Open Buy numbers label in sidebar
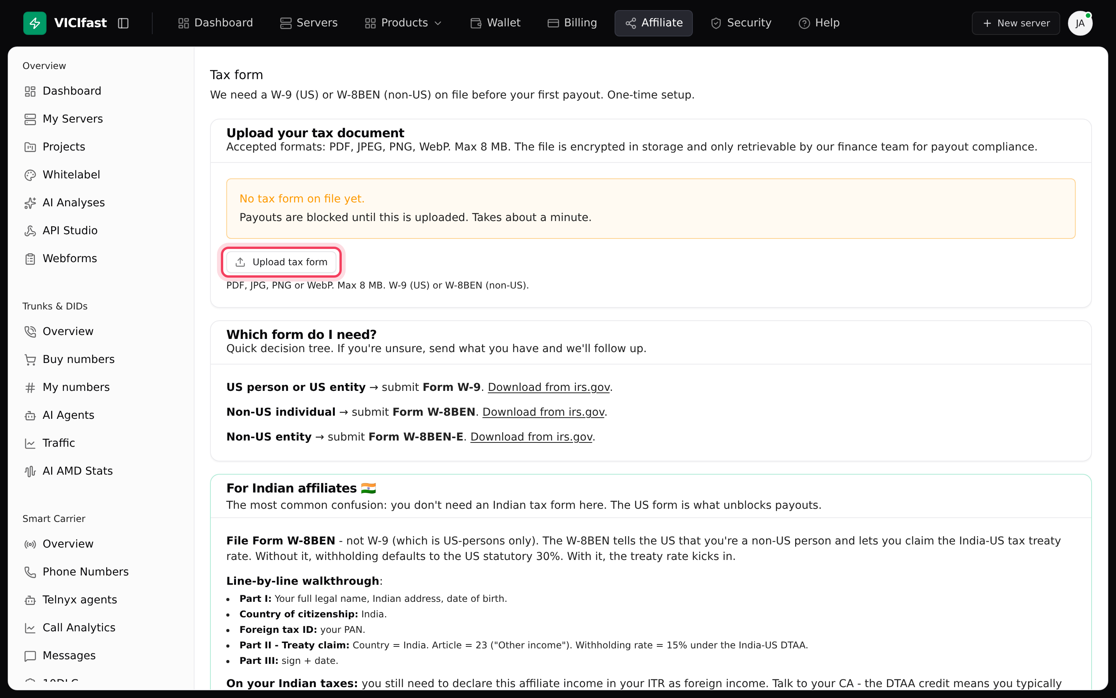This screenshot has width=1116, height=698. (x=79, y=359)
